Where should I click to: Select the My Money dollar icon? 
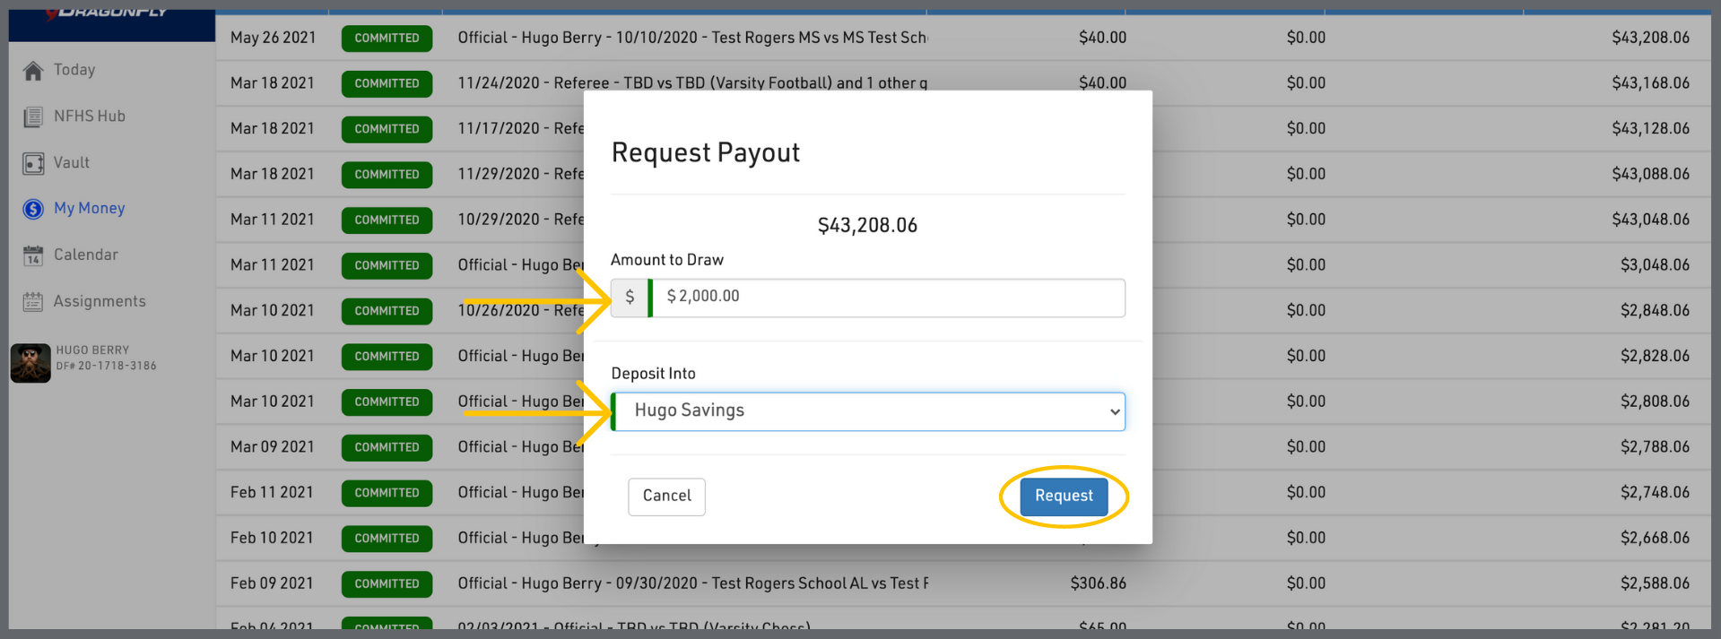pos(33,209)
